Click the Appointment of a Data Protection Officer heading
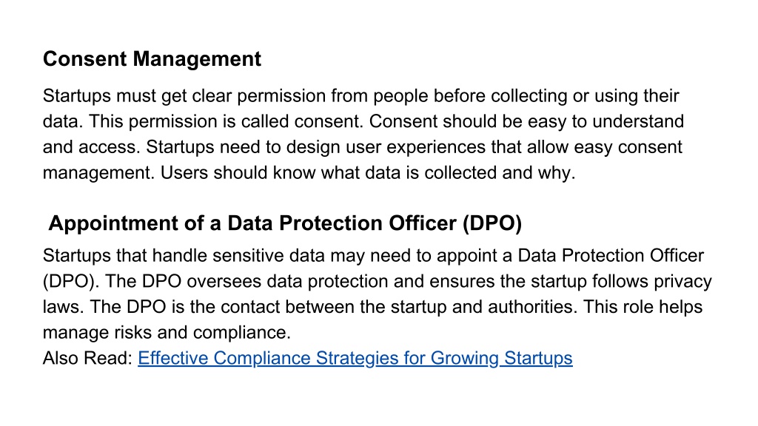 285,223
